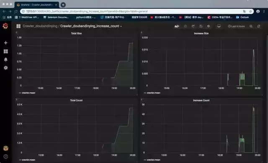This screenshot has height=163, width=268.
Task: Click the browser forward arrow
Action: 10,11
